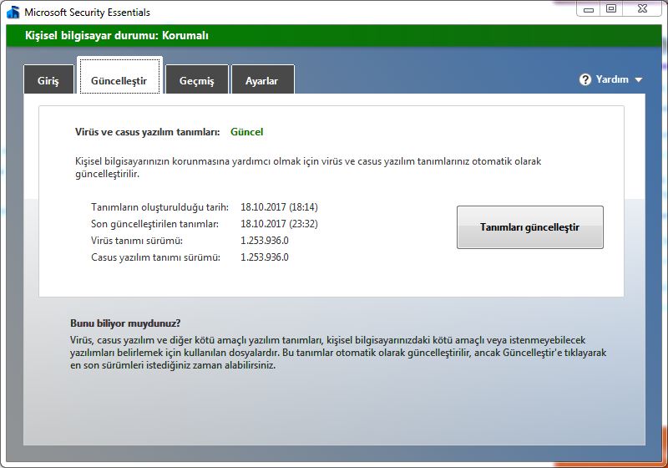Click the Virüs ve casus yazılım tanımları label

[148, 132]
